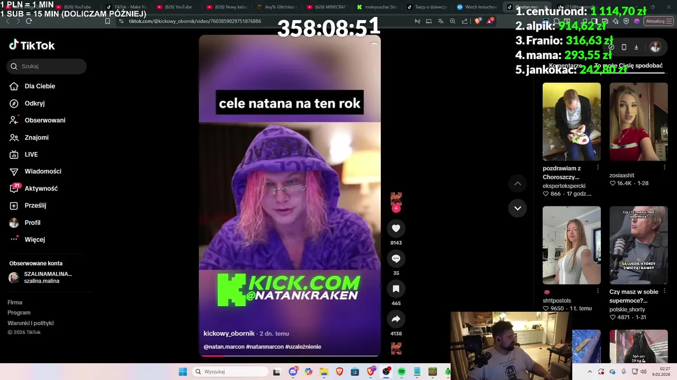677x380 pixels.
Task: Like the video with heart icon
Action: [396, 228]
